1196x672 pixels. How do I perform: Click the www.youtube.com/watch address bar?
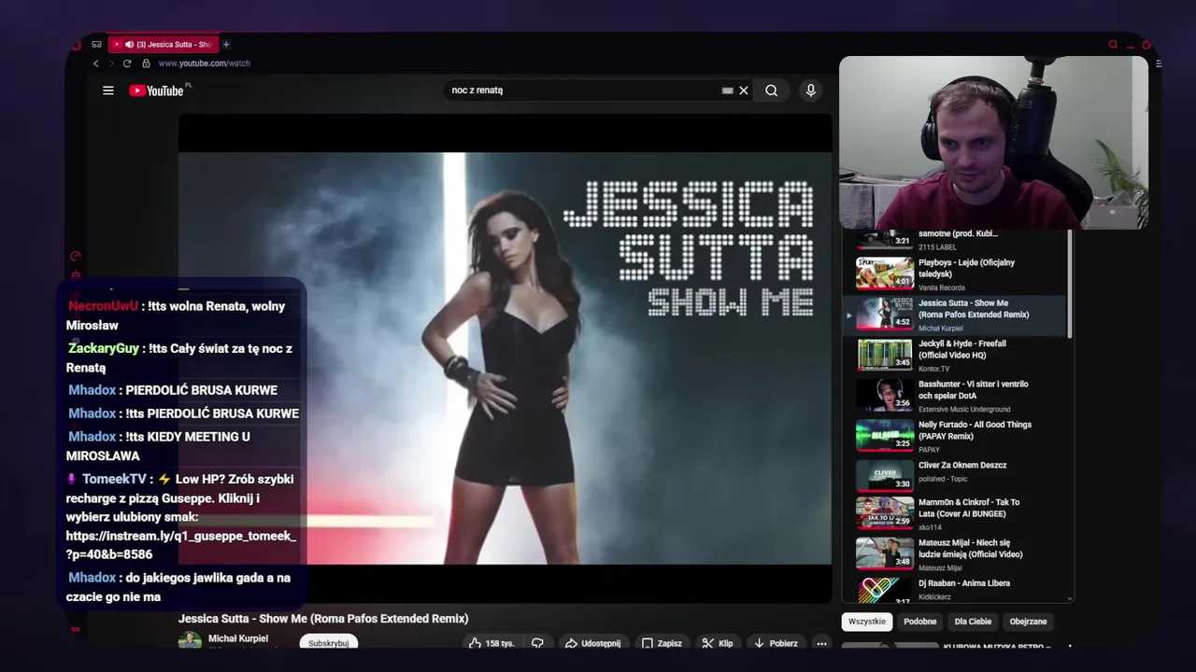pos(204,63)
